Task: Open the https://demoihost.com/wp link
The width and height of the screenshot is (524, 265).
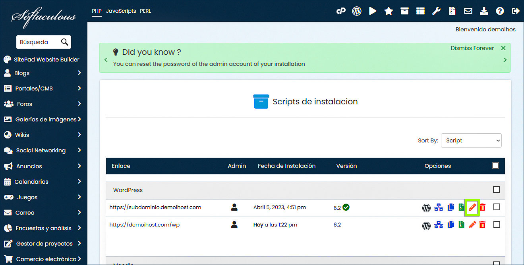Action: (x=145, y=225)
